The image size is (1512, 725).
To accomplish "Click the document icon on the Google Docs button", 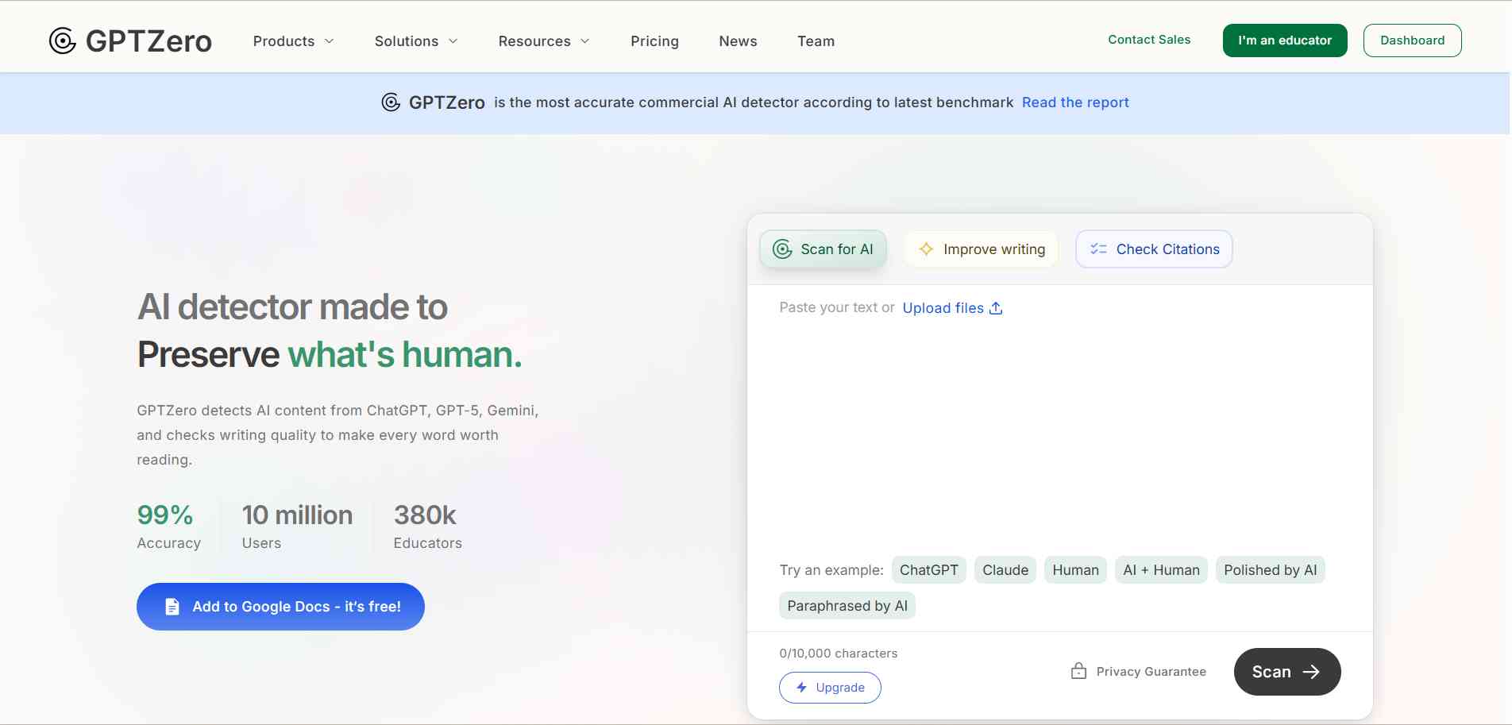I will [172, 606].
